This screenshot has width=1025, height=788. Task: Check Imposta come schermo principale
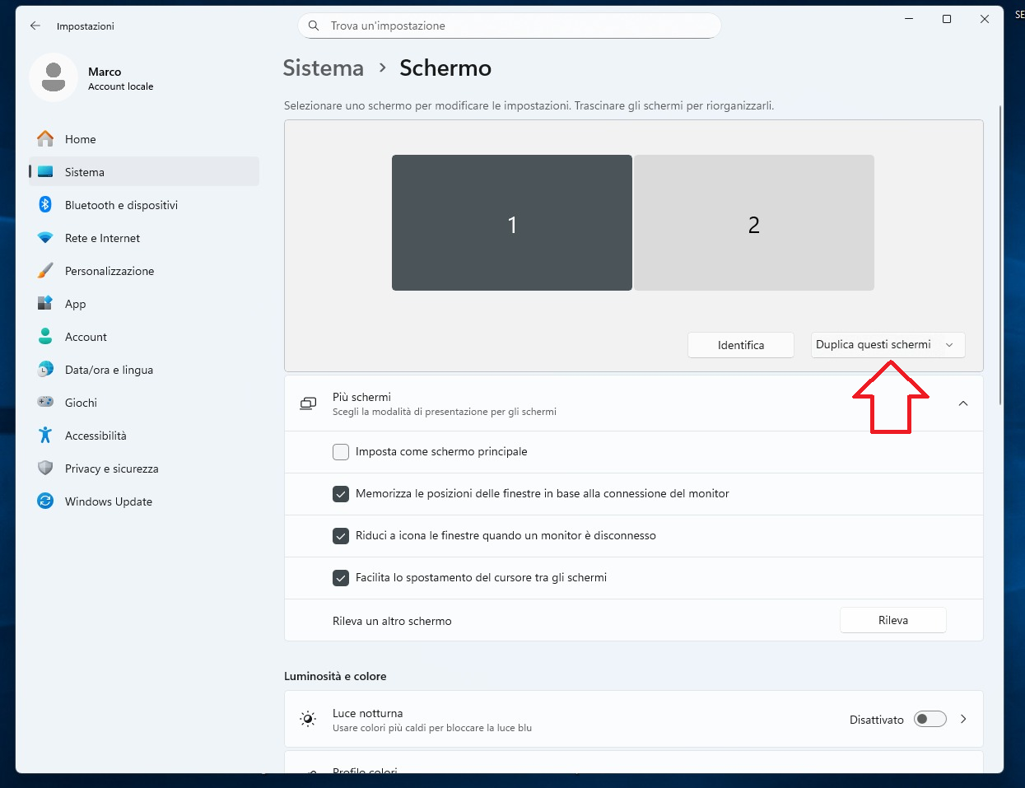pos(341,452)
